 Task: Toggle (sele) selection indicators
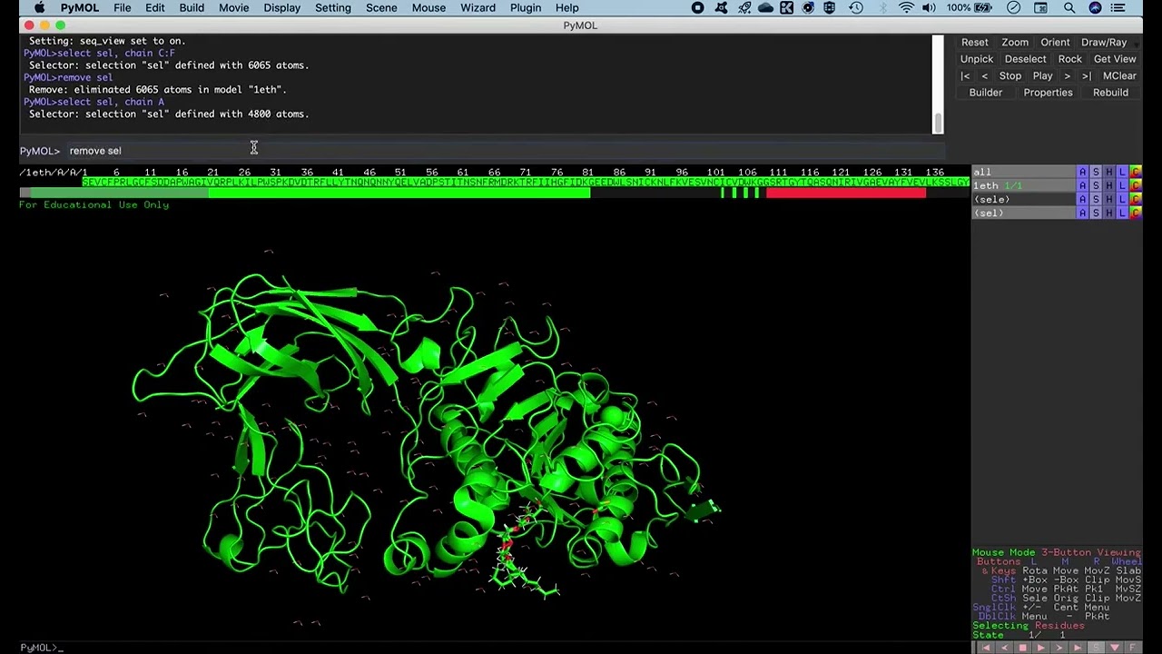[x=1023, y=199]
